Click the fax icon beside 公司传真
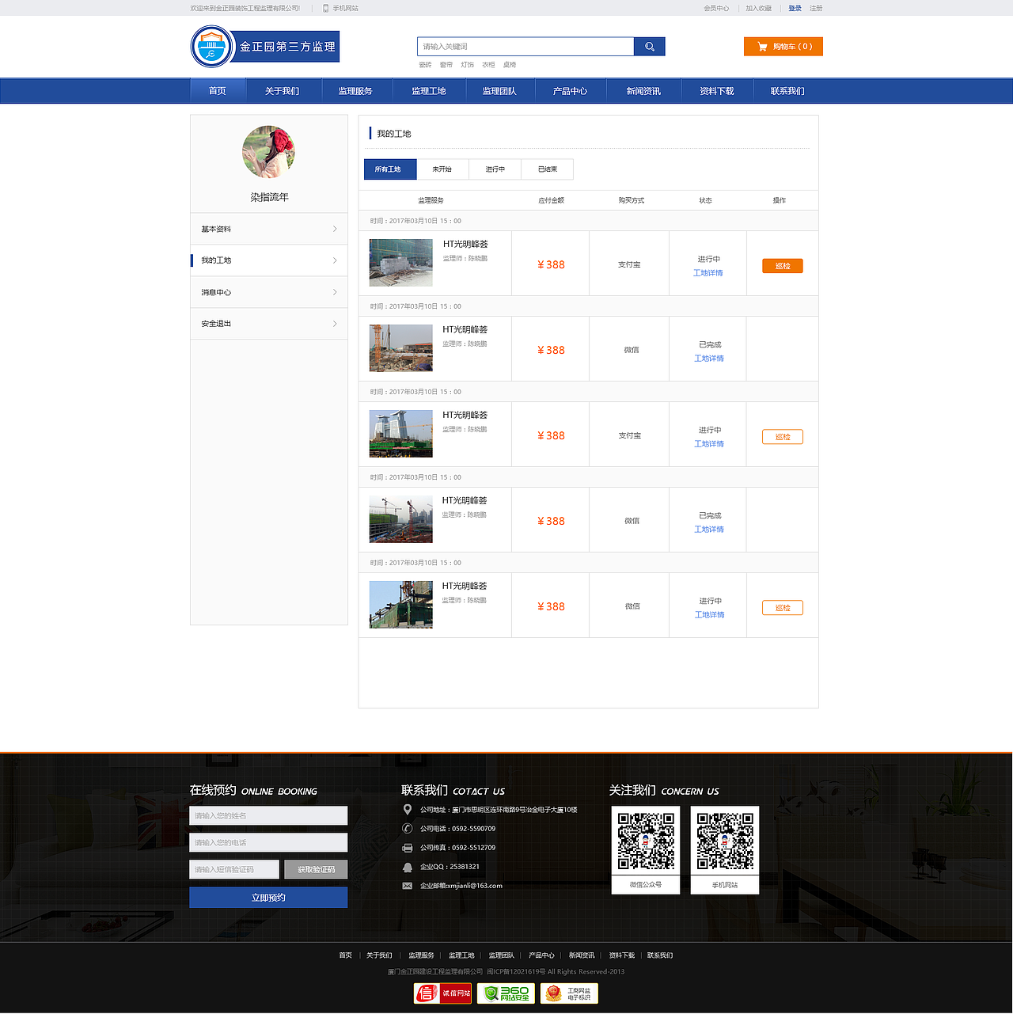 pos(407,848)
